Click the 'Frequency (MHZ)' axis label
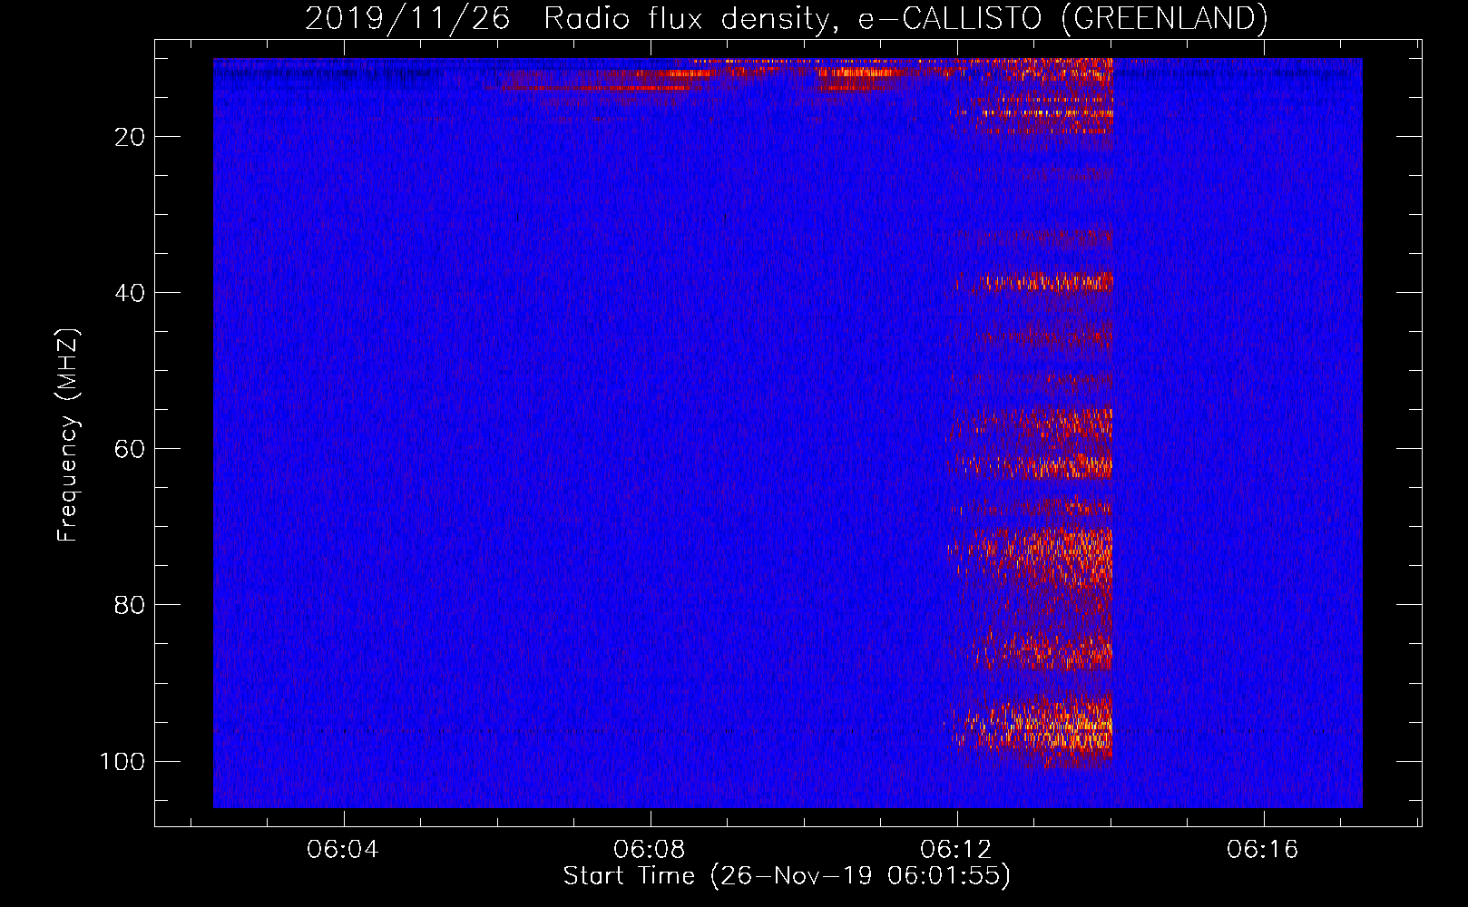 point(68,434)
